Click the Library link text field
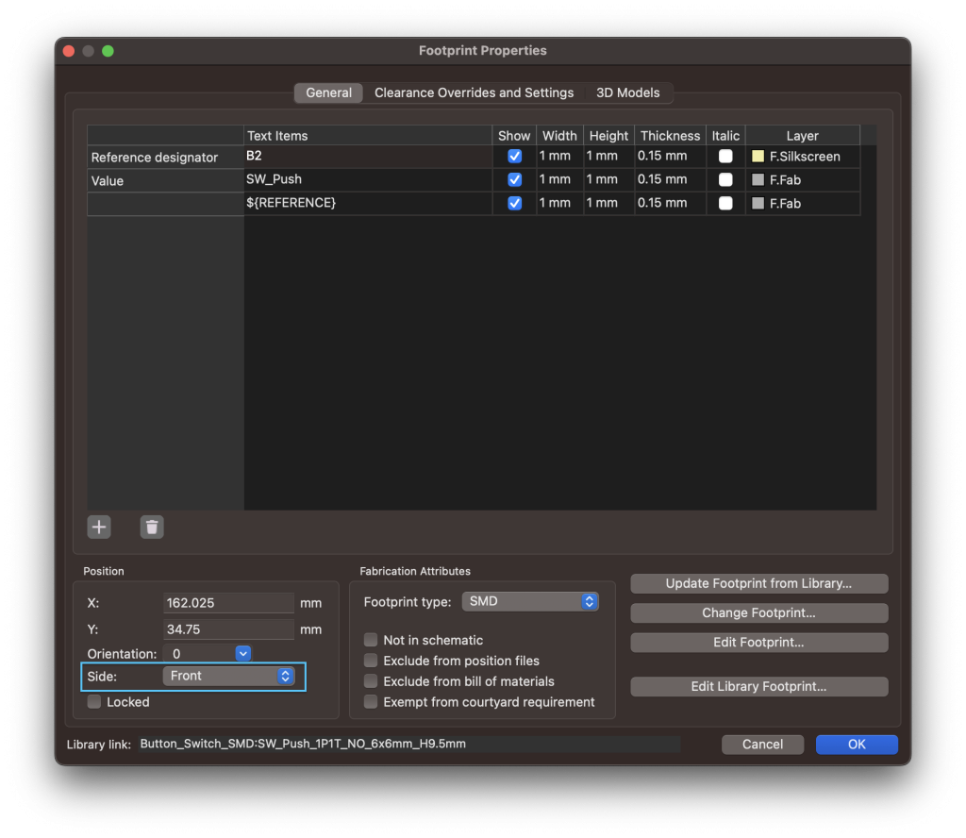This screenshot has width=966, height=838. tap(409, 744)
